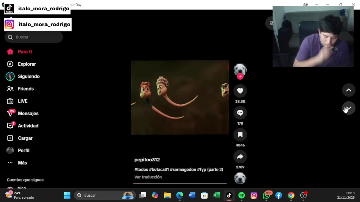Open Word from taskbar

tap(192, 195)
